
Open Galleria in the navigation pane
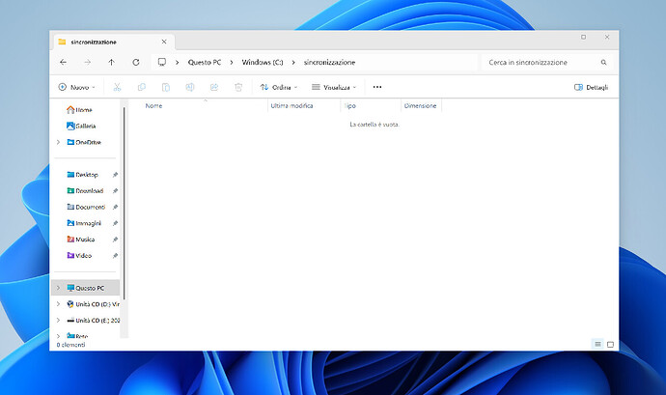pos(86,126)
